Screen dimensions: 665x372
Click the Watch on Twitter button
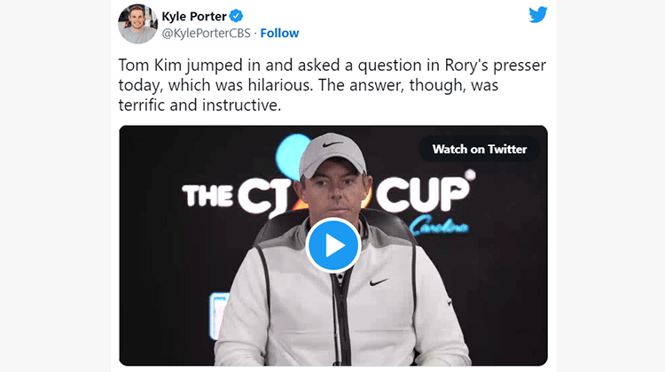[479, 149]
